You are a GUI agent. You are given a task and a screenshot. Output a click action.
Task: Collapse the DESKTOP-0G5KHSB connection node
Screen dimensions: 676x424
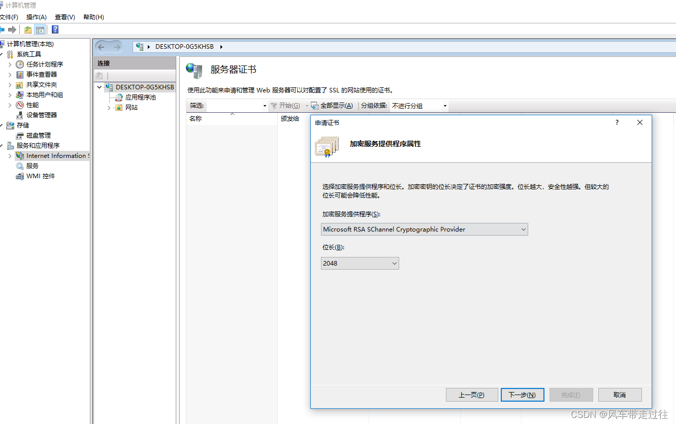100,87
